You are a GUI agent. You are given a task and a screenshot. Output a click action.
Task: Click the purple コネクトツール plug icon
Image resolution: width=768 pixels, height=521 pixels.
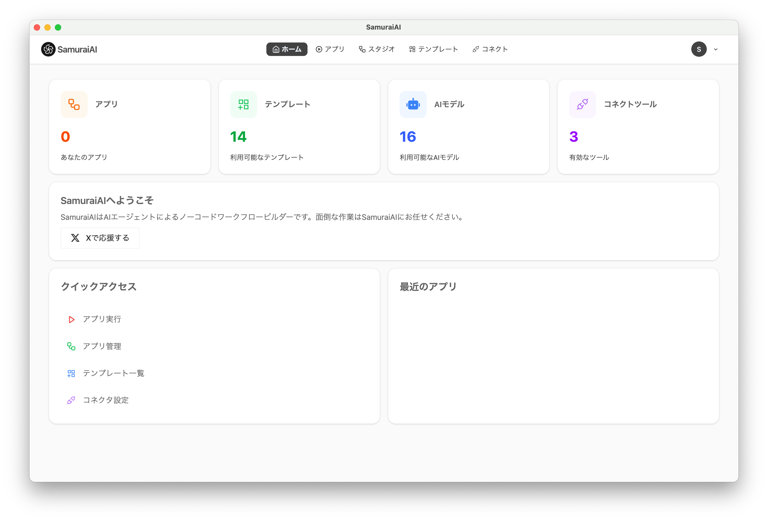click(x=582, y=105)
